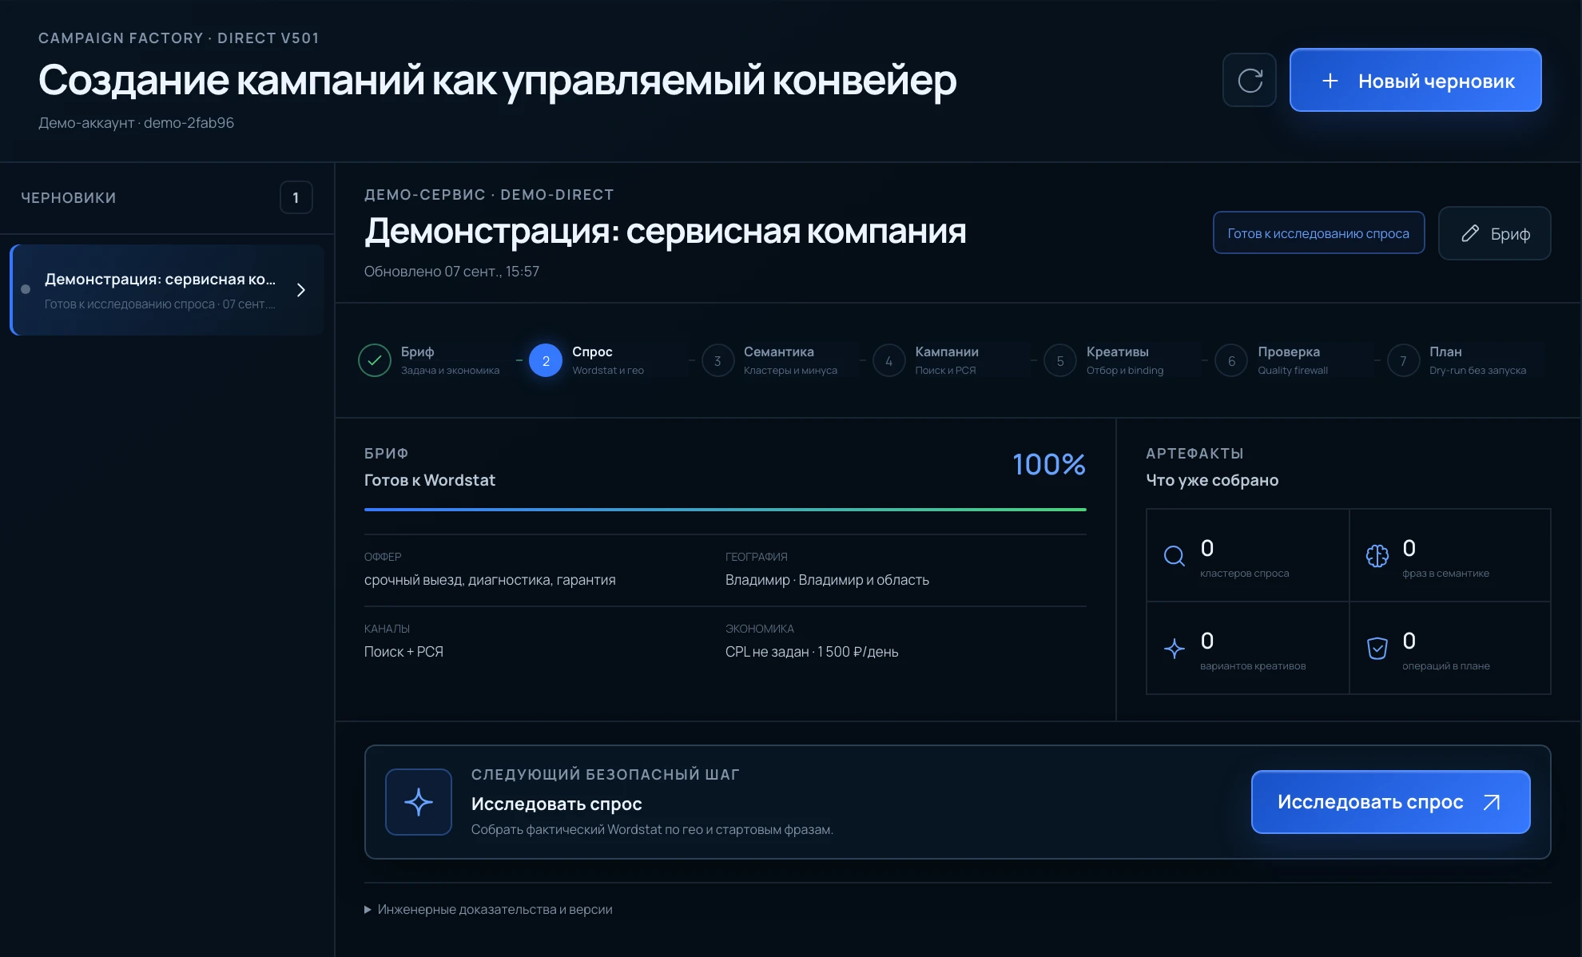Click the Готов к Wordstat heading
This screenshot has width=1582, height=957.
click(x=430, y=480)
